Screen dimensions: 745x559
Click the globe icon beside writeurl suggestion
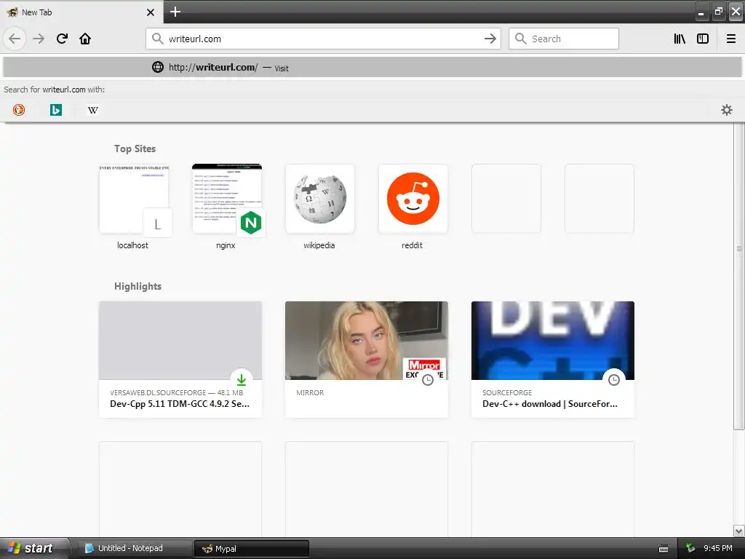pos(158,67)
